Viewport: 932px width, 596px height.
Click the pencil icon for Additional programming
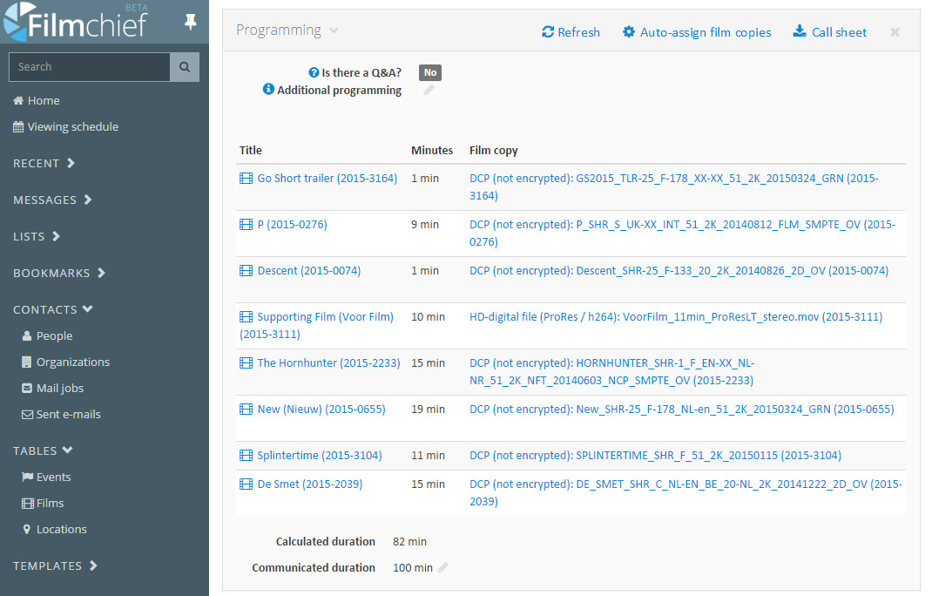pos(429,91)
